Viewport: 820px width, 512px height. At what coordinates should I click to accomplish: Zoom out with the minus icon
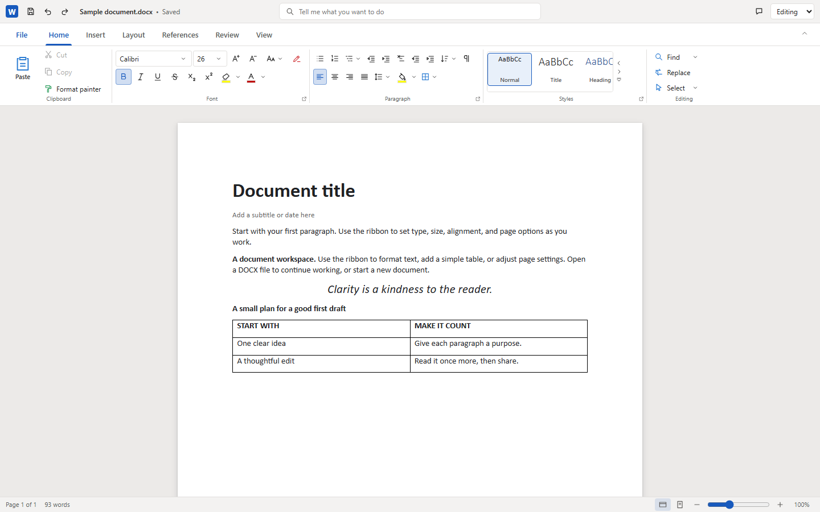(x=697, y=505)
